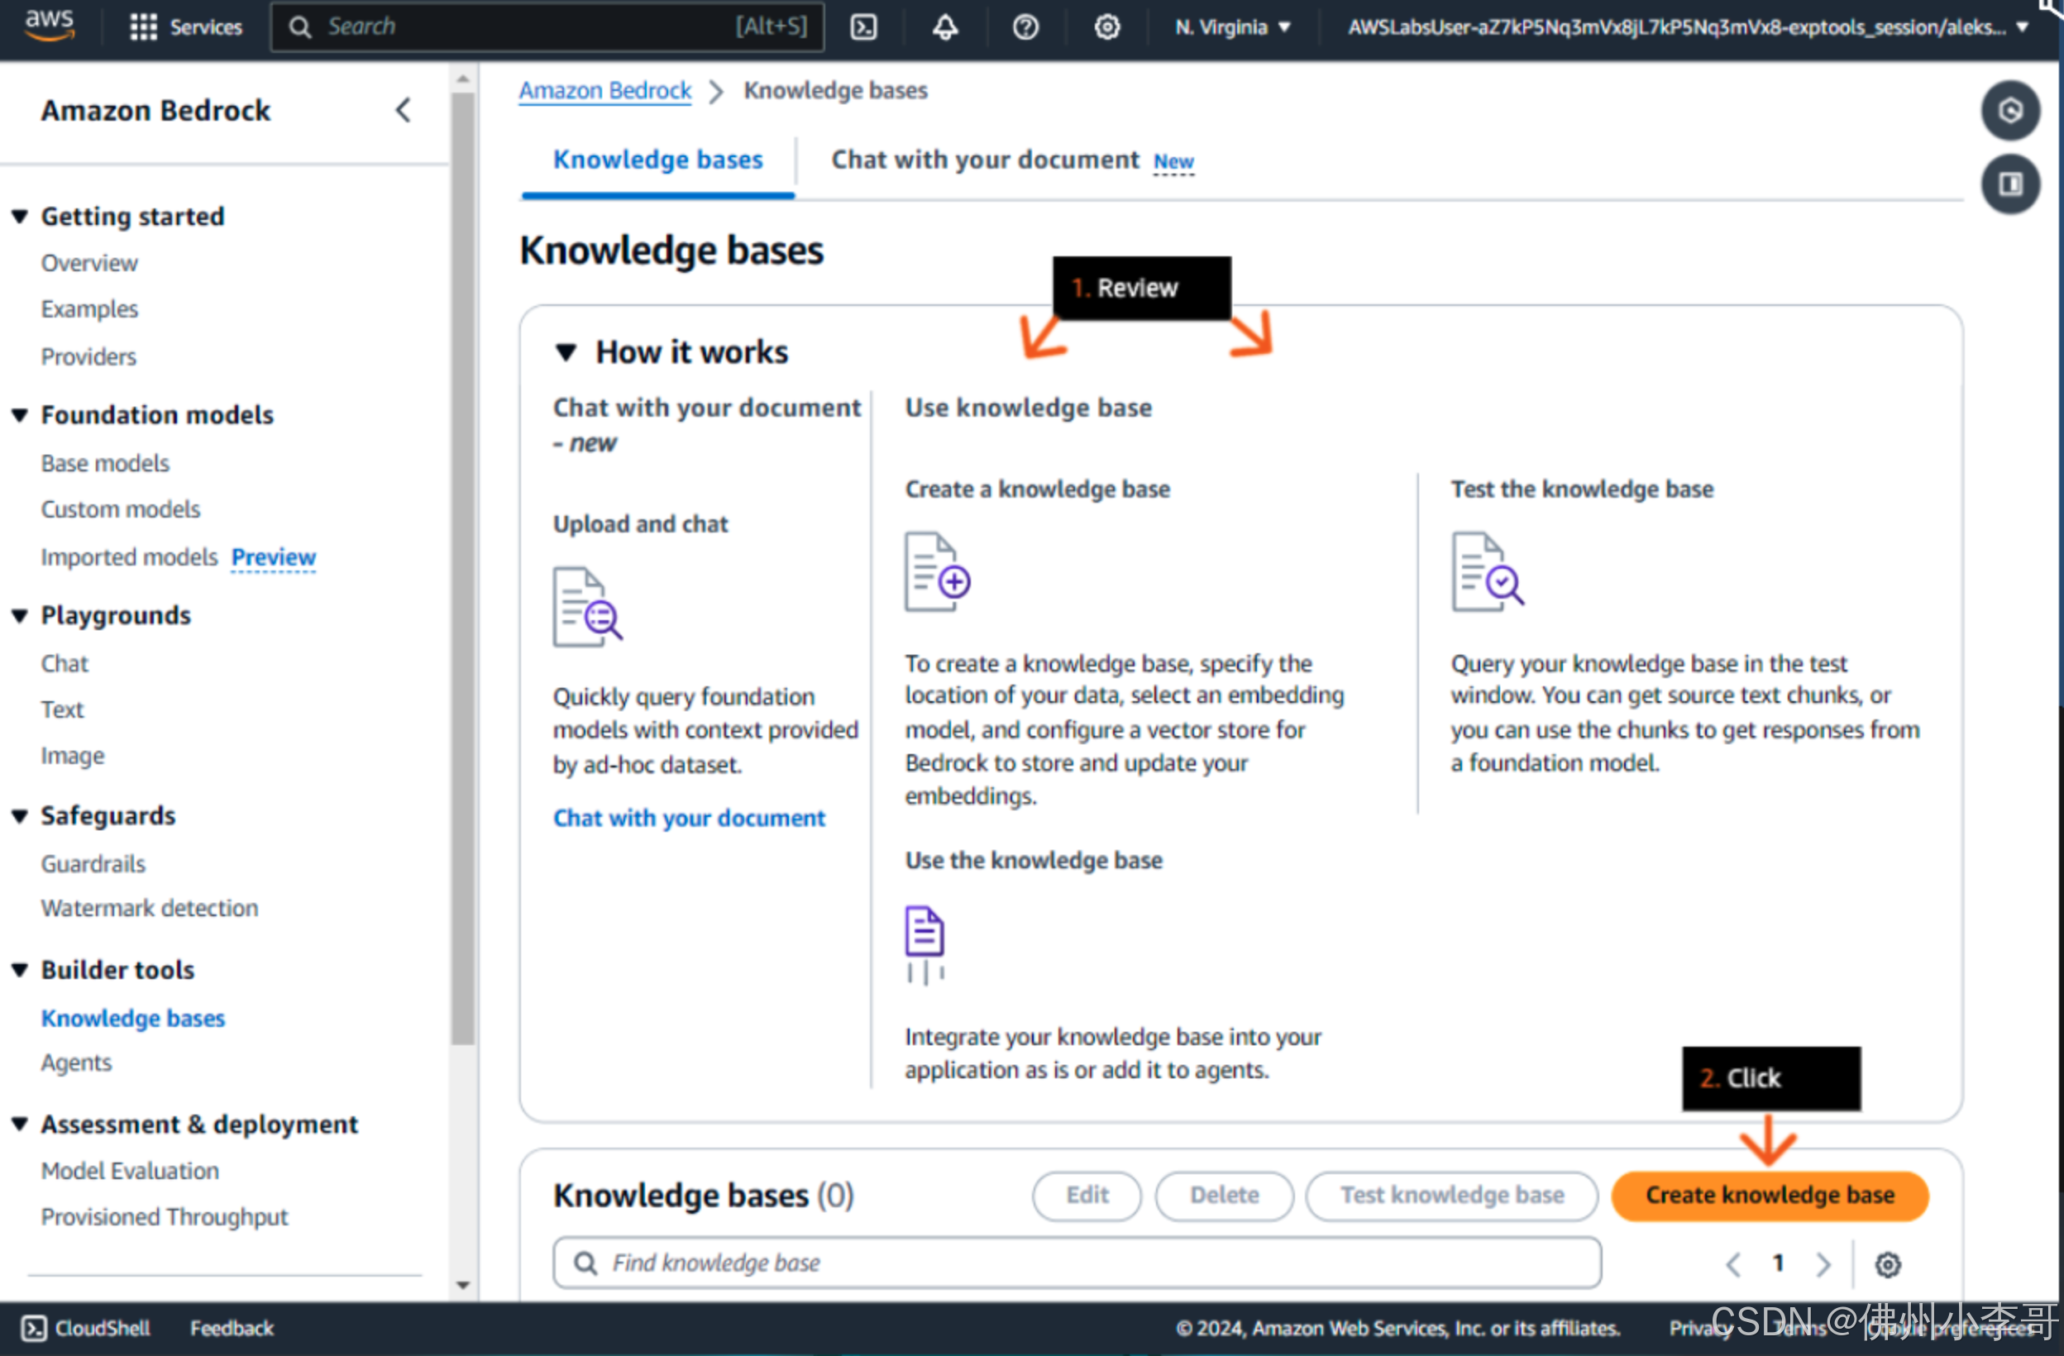Click the top round hexagon panel icon
Viewport: 2064px width, 1356px height.
tap(2010, 110)
